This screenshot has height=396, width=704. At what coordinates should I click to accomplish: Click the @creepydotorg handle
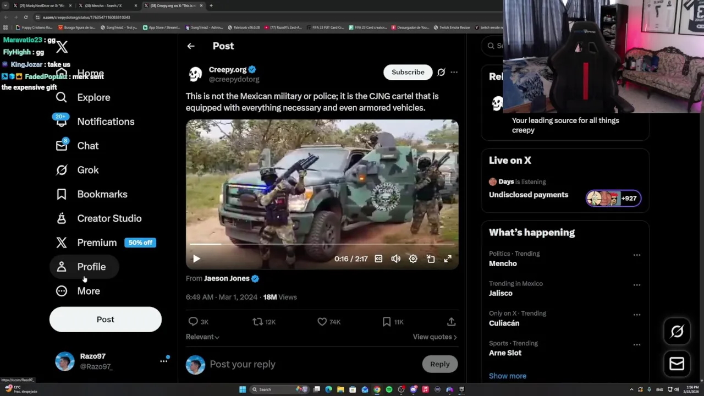pos(234,79)
